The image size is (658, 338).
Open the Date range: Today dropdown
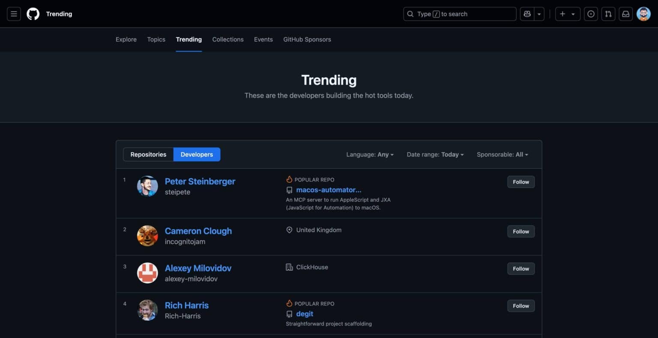pos(435,154)
